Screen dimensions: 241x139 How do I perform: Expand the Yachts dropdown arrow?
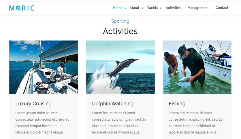pos(161,8)
